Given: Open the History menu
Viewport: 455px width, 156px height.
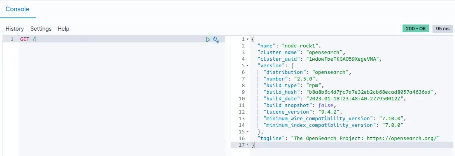Looking at the screenshot, I should tap(15, 29).
